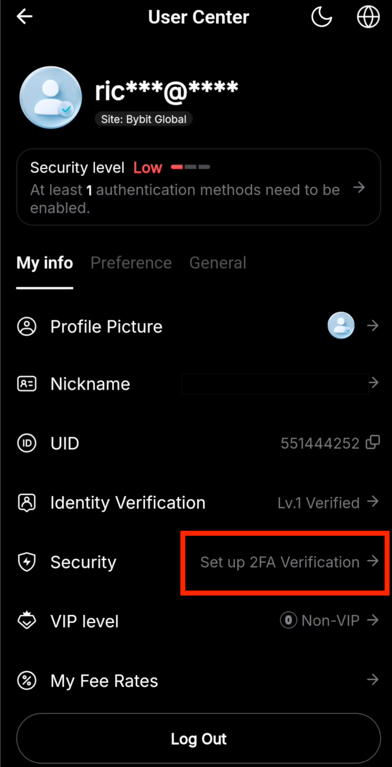
Task: Expand the VIP level row chevron
Action: click(373, 620)
